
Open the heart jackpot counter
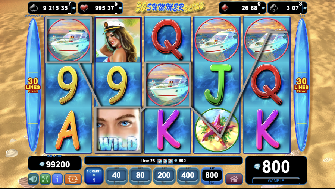click(x=100, y=8)
